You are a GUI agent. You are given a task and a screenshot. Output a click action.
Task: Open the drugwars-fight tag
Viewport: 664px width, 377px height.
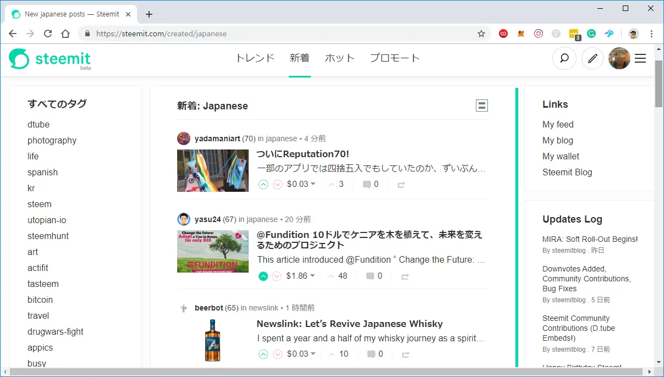(x=56, y=331)
